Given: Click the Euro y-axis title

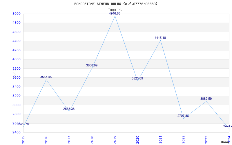Looking at the screenshot, I should pyautogui.click(x=14, y=73).
